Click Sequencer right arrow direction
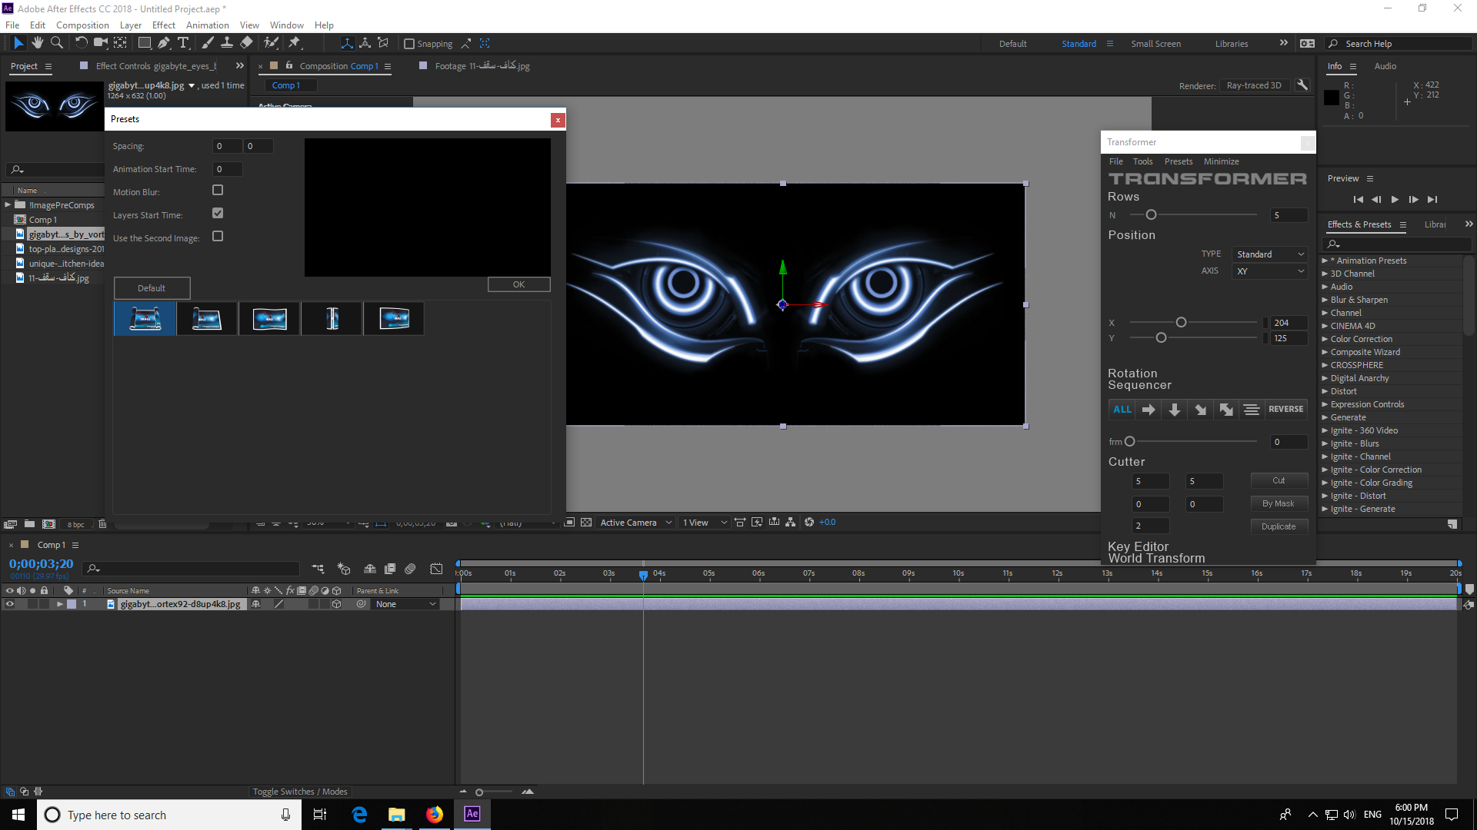1477x830 pixels. (x=1149, y=410)
